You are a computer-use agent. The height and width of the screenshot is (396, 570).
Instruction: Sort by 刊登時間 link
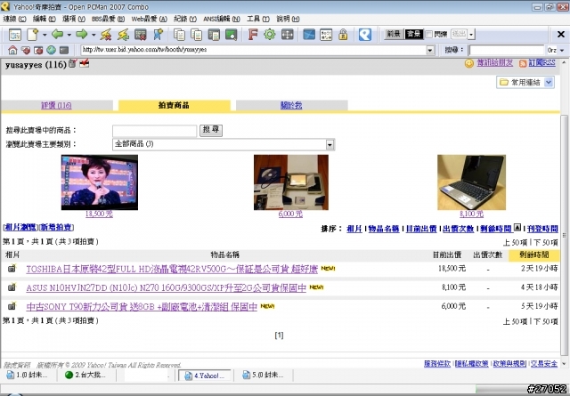pos(542,229)
